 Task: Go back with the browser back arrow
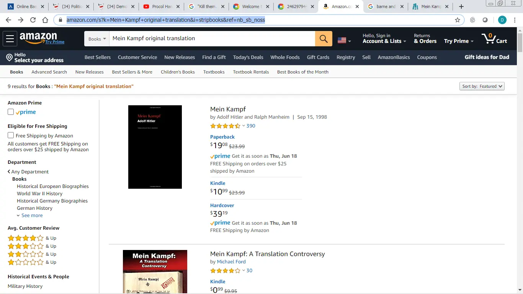[8, 20]
